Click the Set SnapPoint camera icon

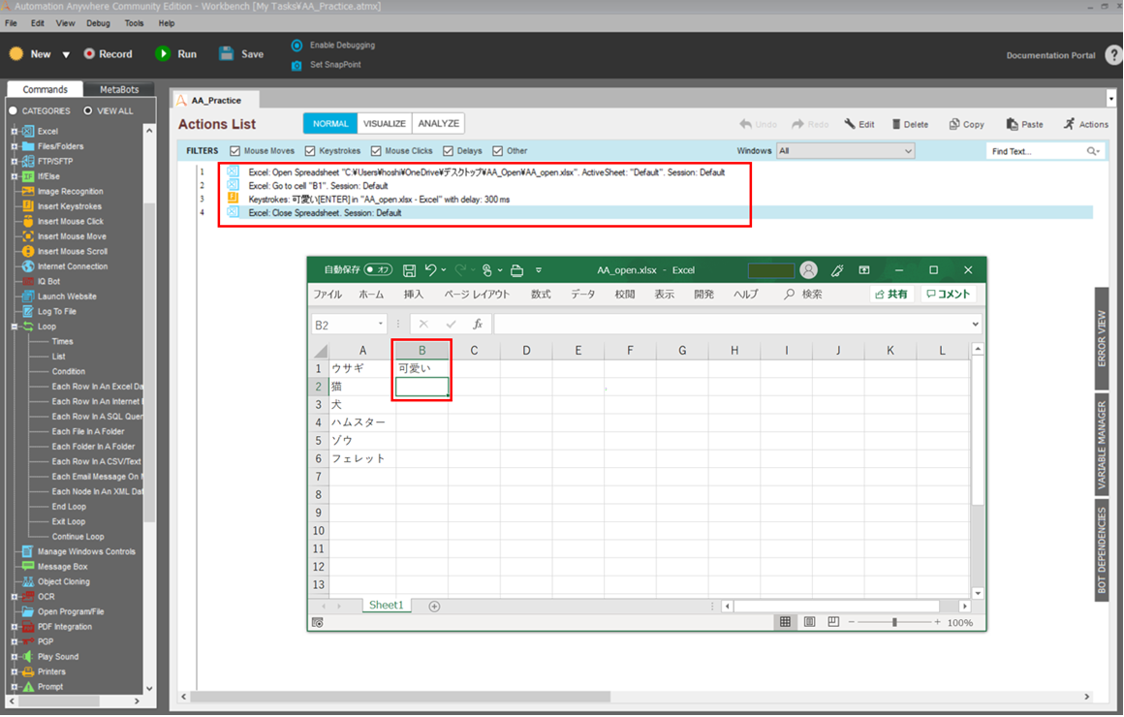coord(297,65)
